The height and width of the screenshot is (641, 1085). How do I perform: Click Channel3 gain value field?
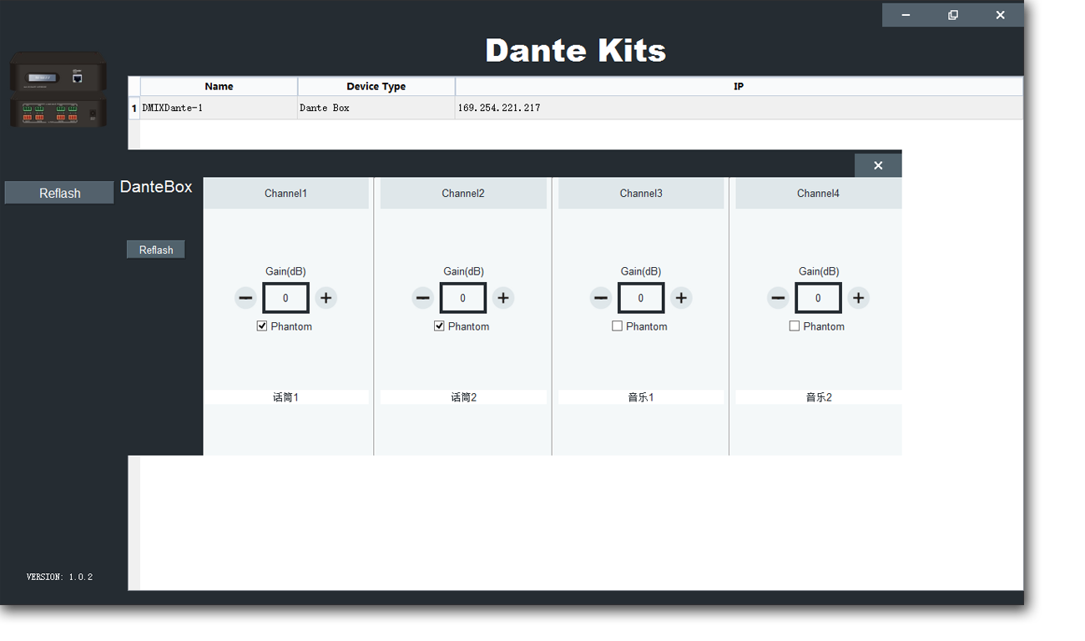coord(641,298)
